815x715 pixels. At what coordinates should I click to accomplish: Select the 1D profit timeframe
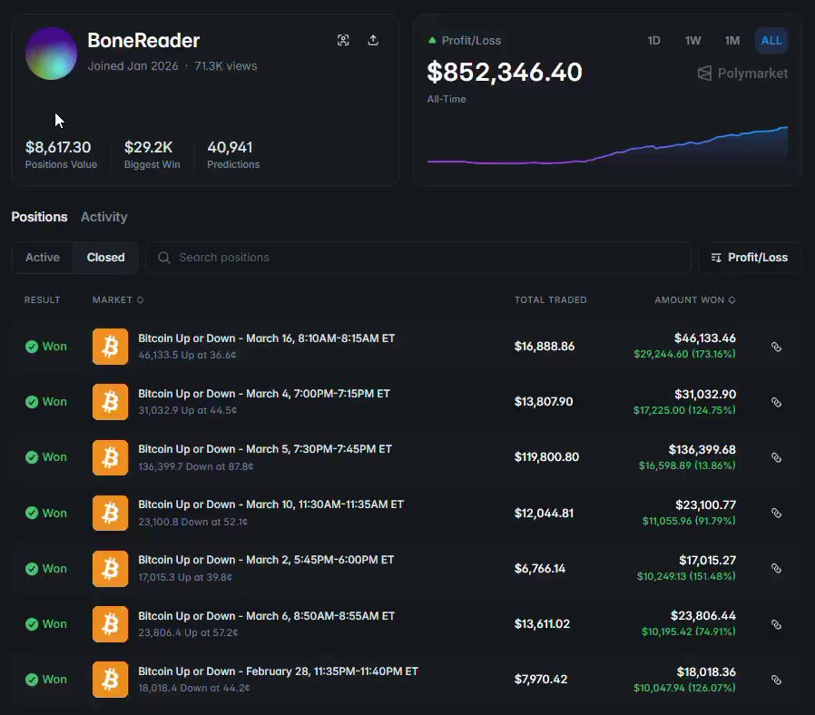pos(653,41)
